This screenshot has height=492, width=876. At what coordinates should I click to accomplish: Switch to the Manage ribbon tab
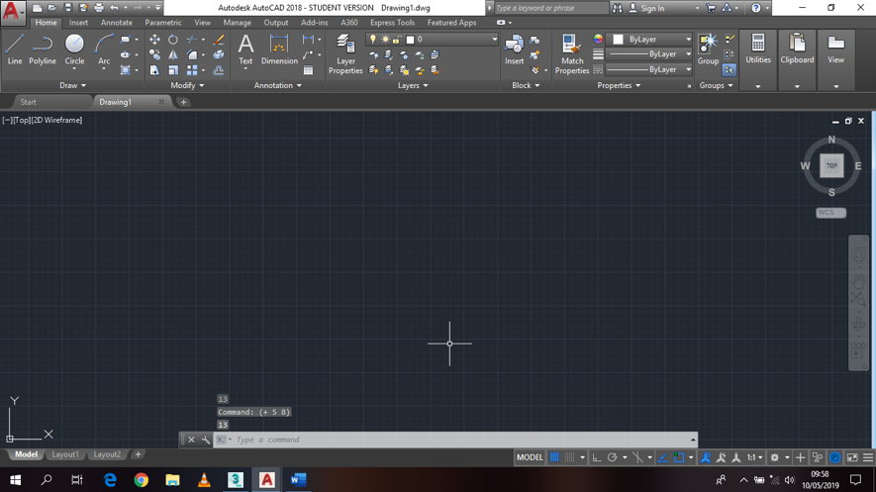click(x=237, y=23)
